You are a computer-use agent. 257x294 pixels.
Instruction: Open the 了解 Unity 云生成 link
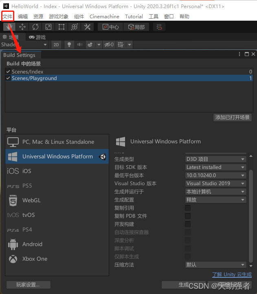click(232, 275)
